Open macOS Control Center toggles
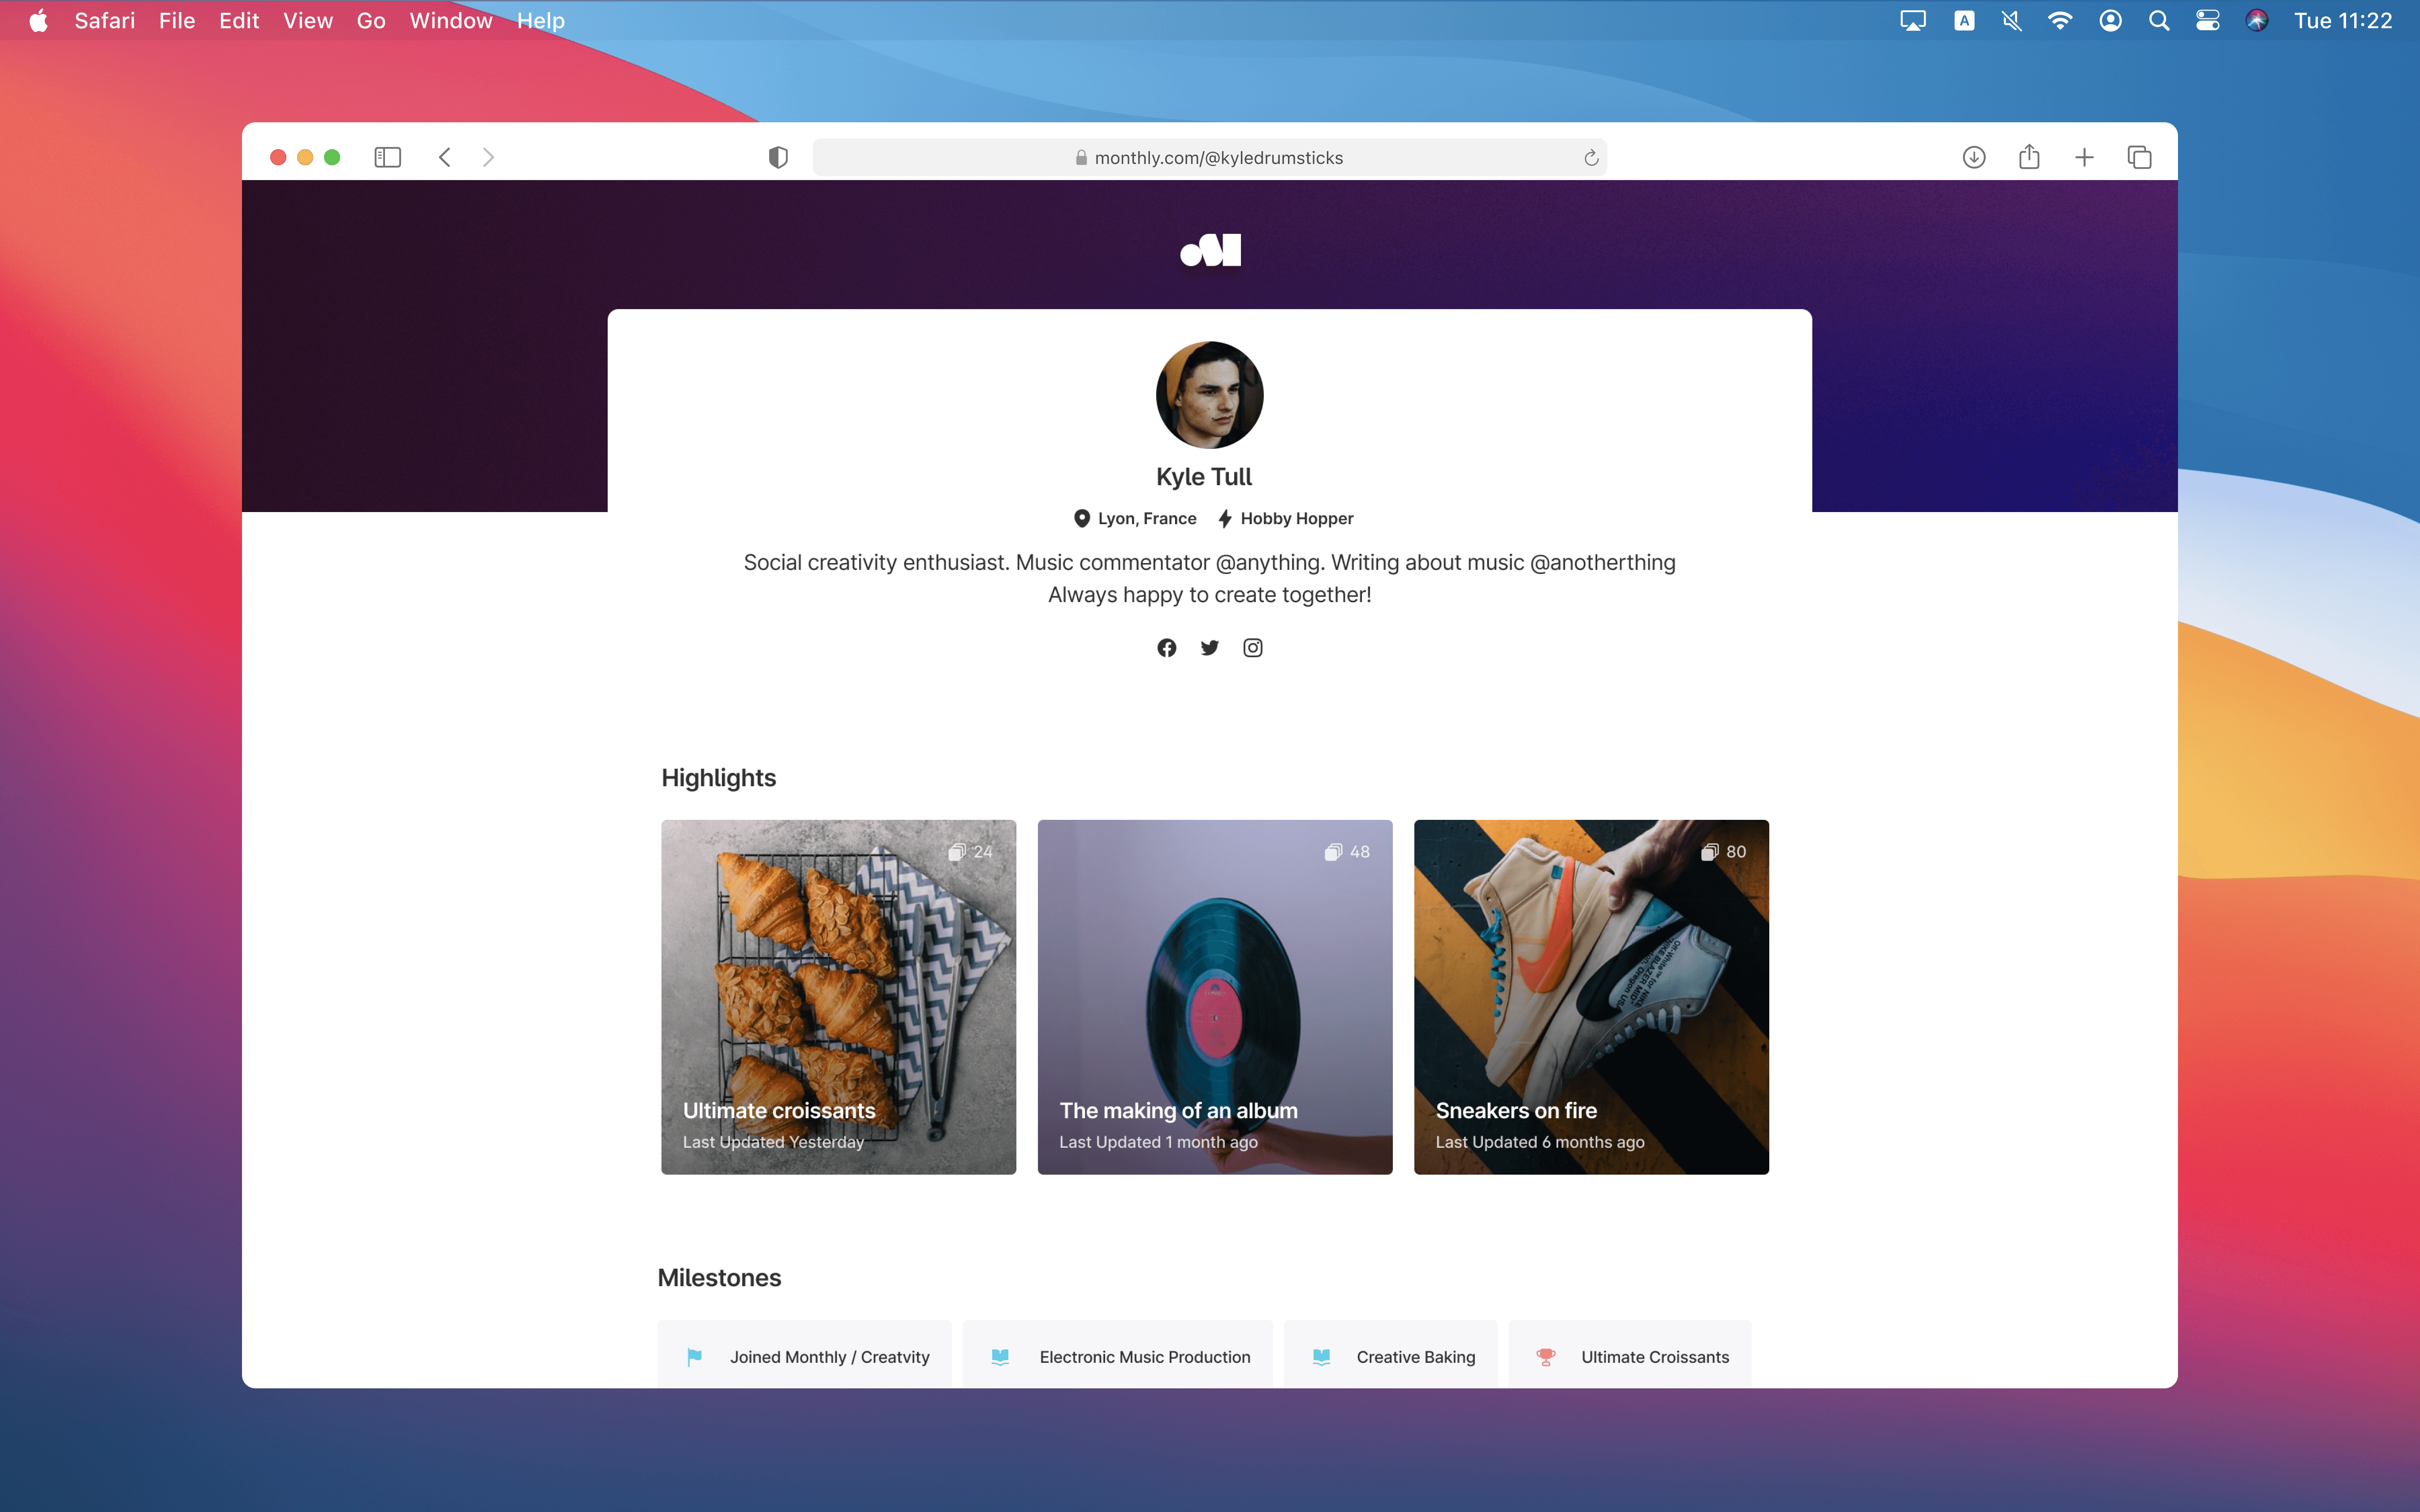Screen dimensions: 2420x1512 (2207, 21)
